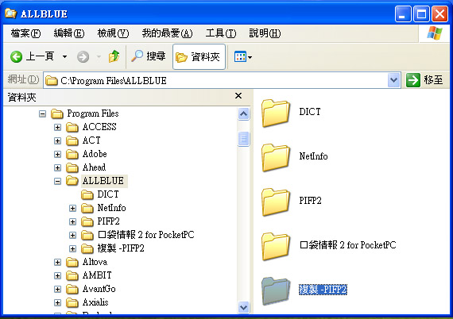This screenshot has height=319, width=453.
Task: Click the selected 複製 -PIFP2 folder icon
Action: click(x=276, y=290)
